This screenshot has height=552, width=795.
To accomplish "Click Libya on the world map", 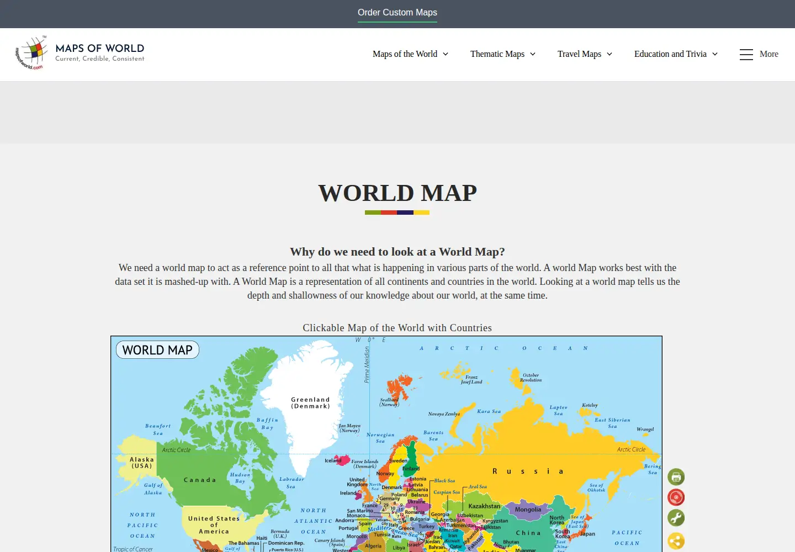I will (x=399, y=548).
